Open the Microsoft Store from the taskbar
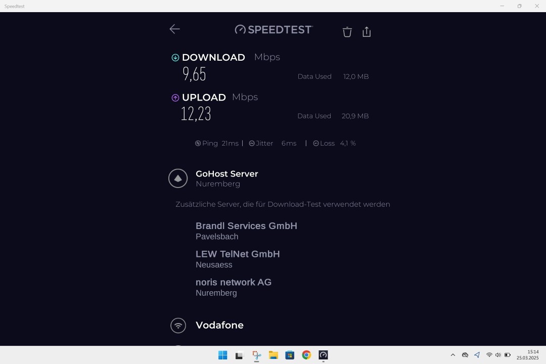Viewport: 546px width, 364px height. tap(290, 355)
